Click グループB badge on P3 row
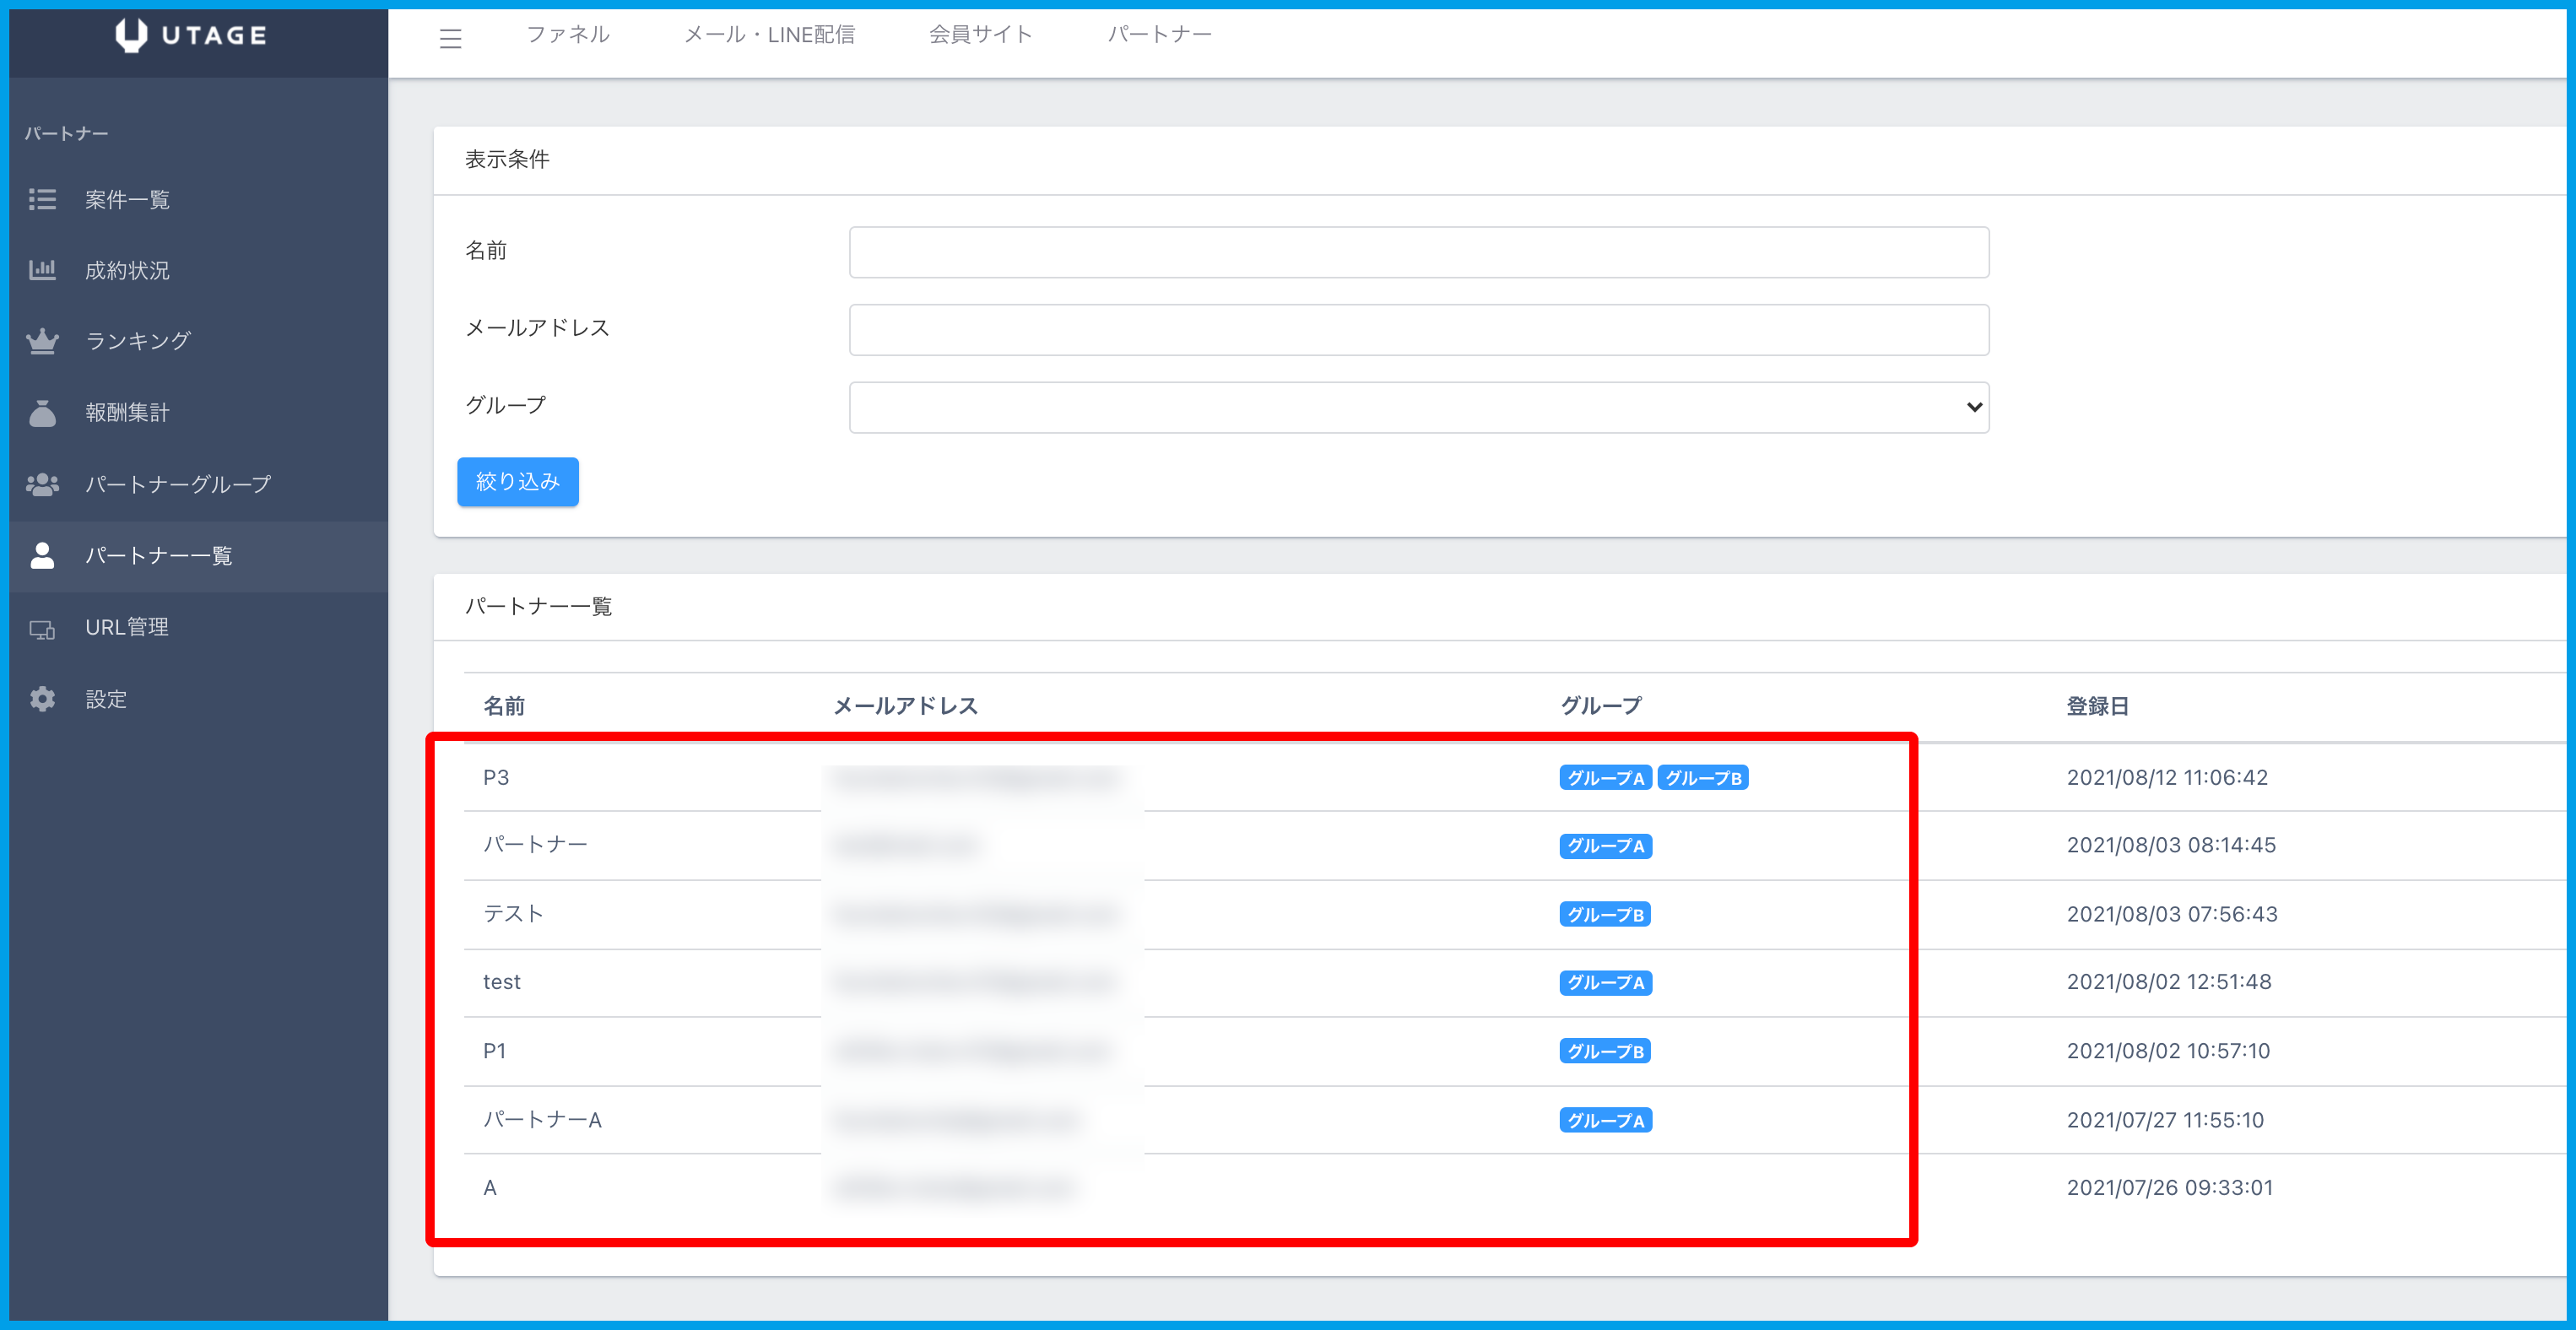The width and height of the screenshot is (2576, 1330). coord(1702,778)
